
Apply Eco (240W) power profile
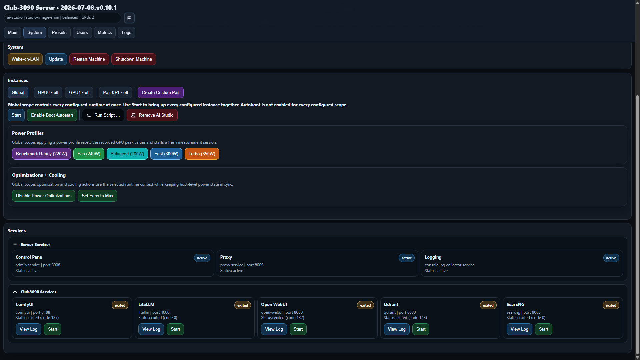click(89, 154)
